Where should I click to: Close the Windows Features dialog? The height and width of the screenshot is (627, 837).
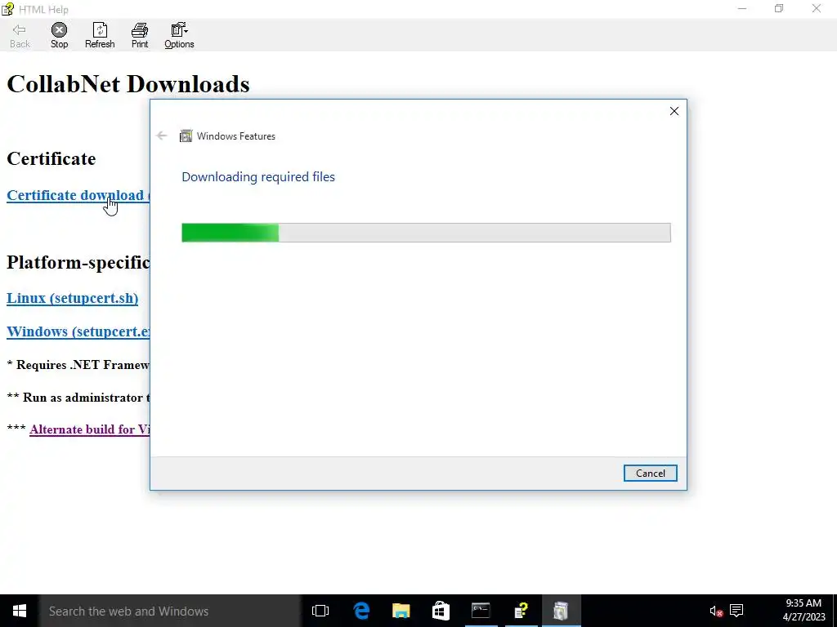coord(674,111)
